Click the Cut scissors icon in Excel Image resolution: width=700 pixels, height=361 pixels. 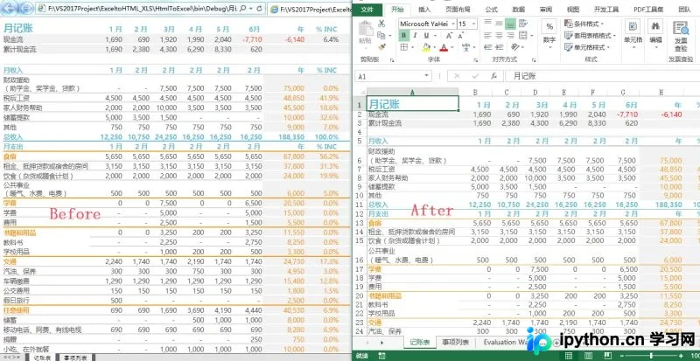click(x=381, y=24)
